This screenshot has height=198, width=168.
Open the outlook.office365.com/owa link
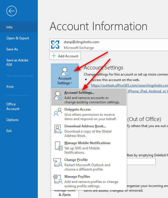click(x=129, y=85)
